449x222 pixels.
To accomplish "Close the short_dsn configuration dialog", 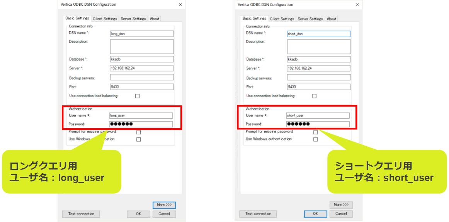I will pos(357,5).
